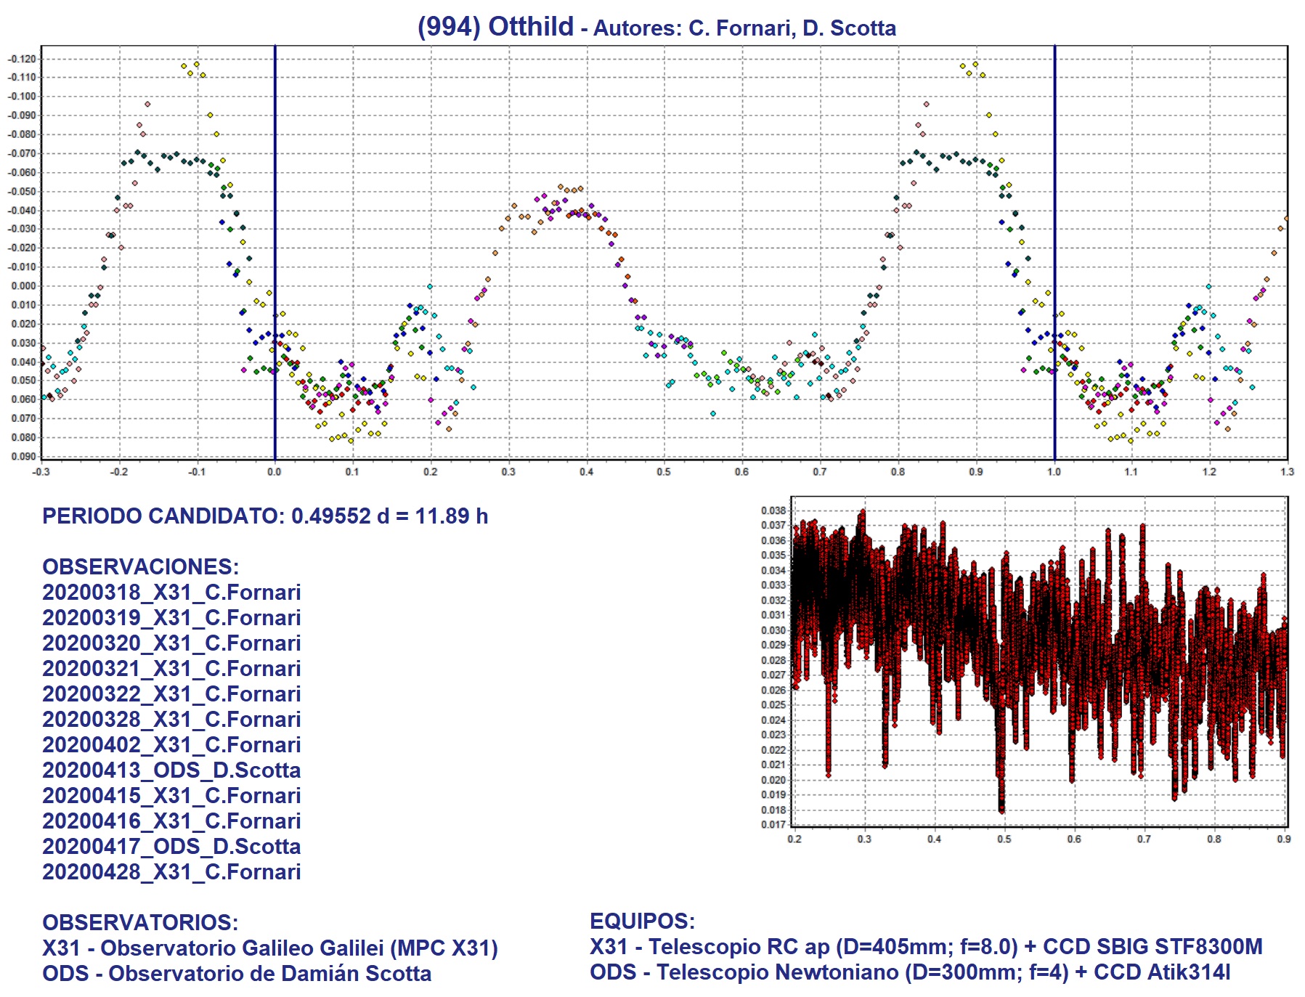Viewport: 1305px width, 997px height.
Task: Click the blue vertical line at phase 0.0
Action: pyautogui.click(x=275, y=182)
